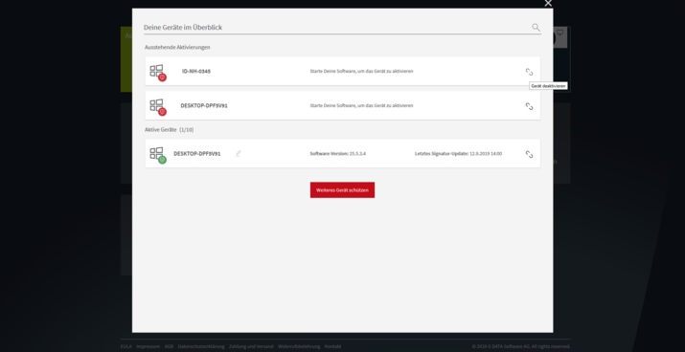Open the Kontakt footer link
685x352 pixels.
point(332,346)
